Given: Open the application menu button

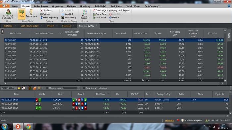Looking at the screenshot, I should tap(5, 6).
